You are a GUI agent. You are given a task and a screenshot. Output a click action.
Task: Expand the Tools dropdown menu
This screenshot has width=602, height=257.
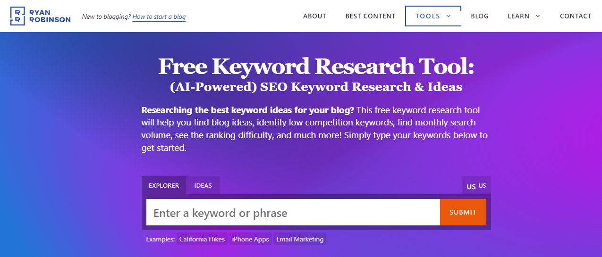click(x=433, y=16)
